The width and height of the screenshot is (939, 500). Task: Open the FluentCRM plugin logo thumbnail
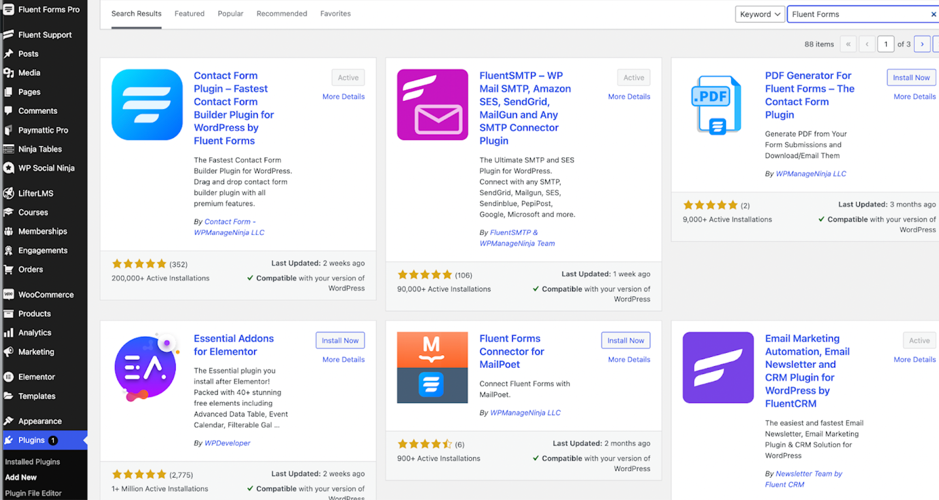tap(718, 367)
